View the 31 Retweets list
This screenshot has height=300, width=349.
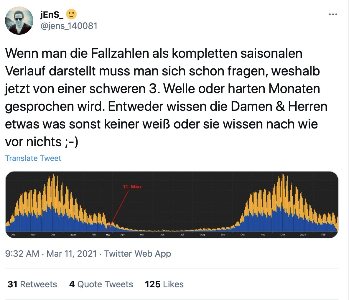32,284
